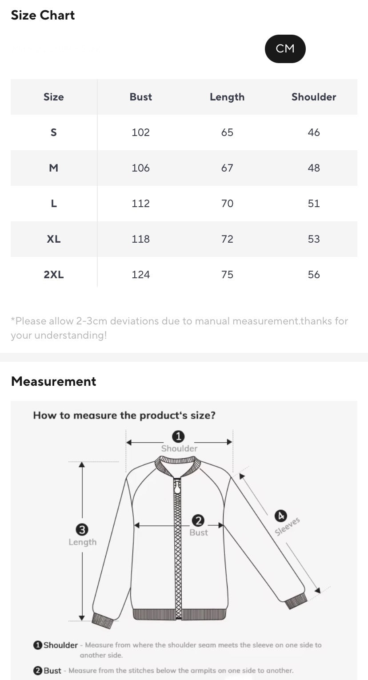Click the number 2 Bust marker in the jacket diagram
The image size is (368, 680).
click(198, 521)
